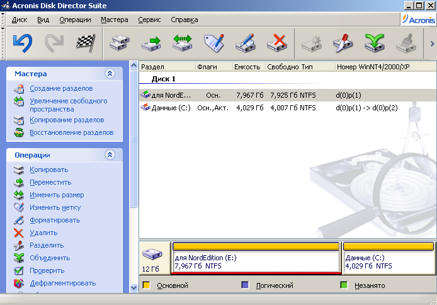
Task: Click the Undo toolbar arrow icon
Action: coord(23,43)
